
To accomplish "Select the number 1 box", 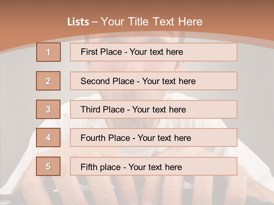I will 48,52.
